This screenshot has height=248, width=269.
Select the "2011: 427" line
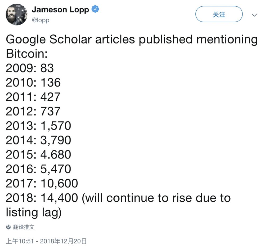point(33,97)
